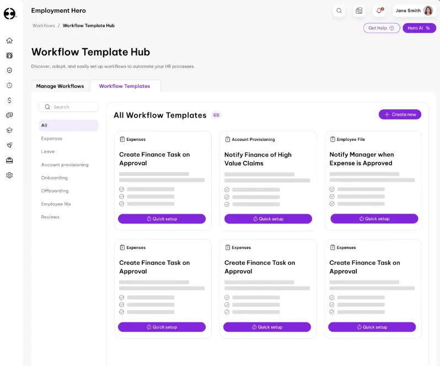This screenshot has height=366, width=440.
Task: Switch to the Manage Workflows tab
Action: [x=60, y=86]
